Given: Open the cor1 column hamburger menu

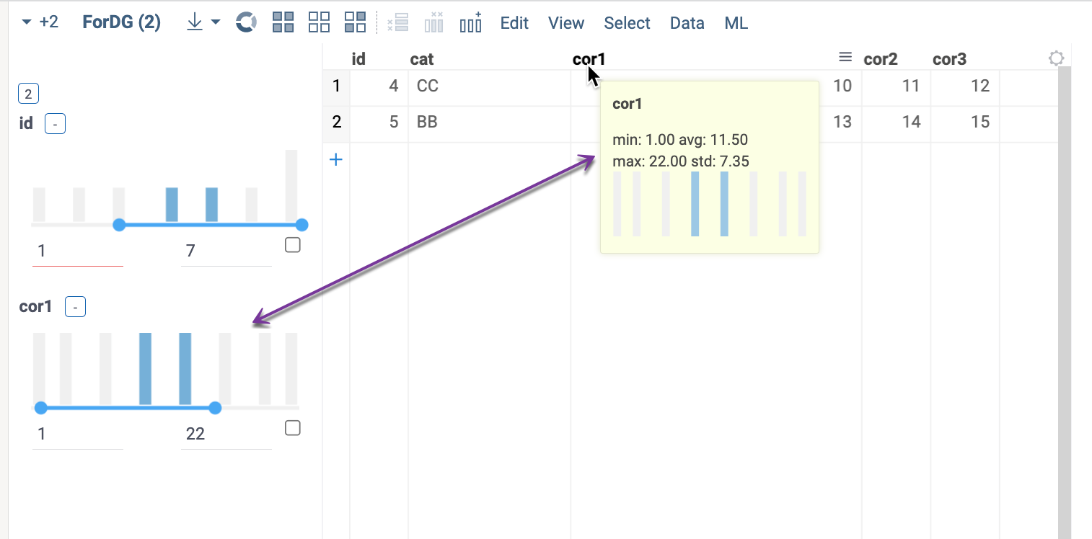Looking at the screenshot, I should (x=844, y=58).
